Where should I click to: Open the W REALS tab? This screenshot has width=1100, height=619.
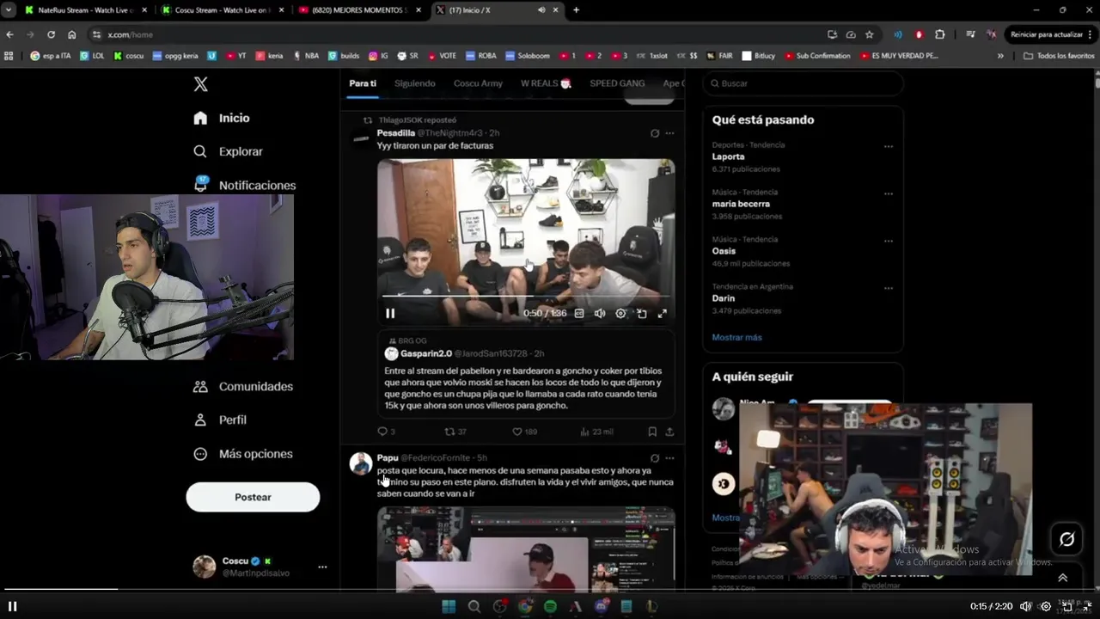coord(546,83)
